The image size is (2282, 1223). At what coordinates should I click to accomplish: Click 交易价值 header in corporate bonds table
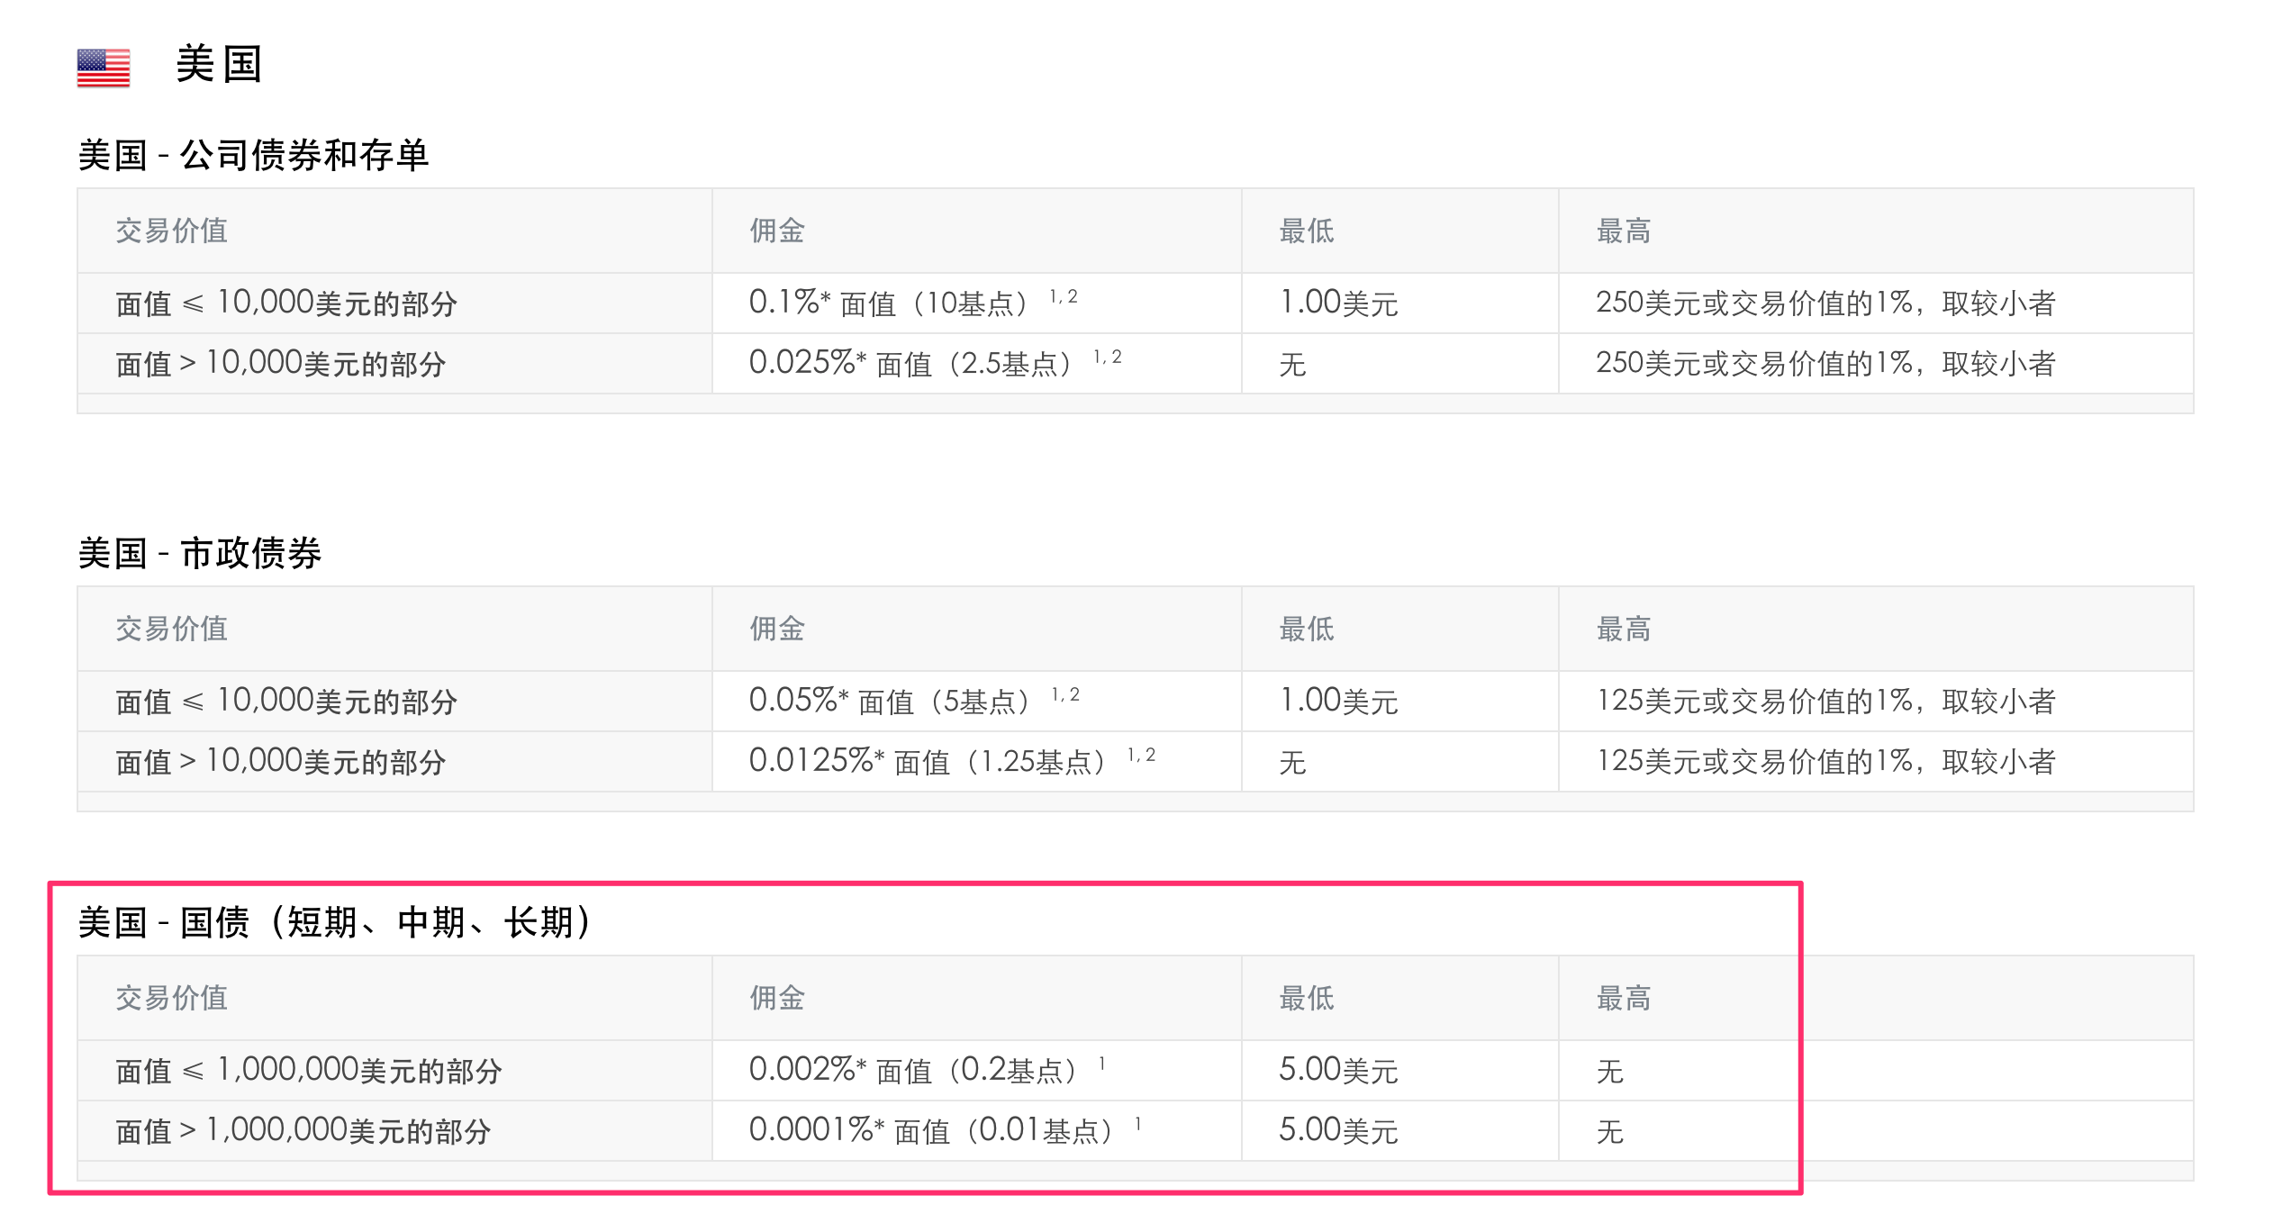pos(171,231)
